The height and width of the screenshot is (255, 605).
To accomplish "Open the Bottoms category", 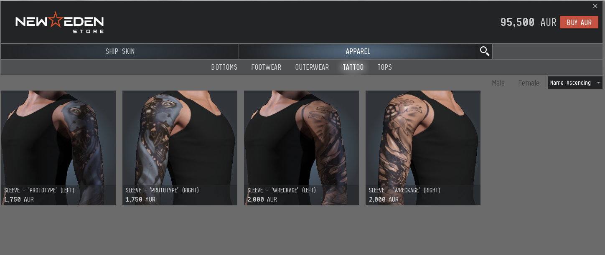I will point(224,67).
